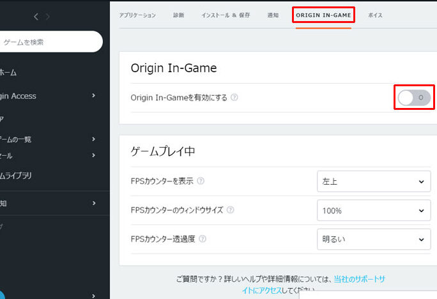Image resolution: width=437 pixels, height=299 pixels.
Task: Go to ホーム in the sidebar
Action: click(9, 72)
